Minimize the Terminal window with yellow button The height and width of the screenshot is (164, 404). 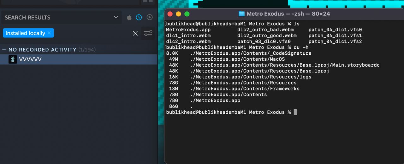tap(178, 14)
